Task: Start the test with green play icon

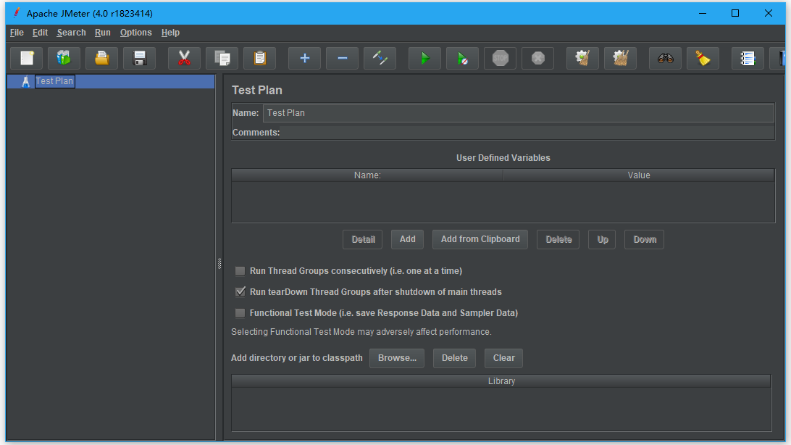Action: (x=424, y=58)
